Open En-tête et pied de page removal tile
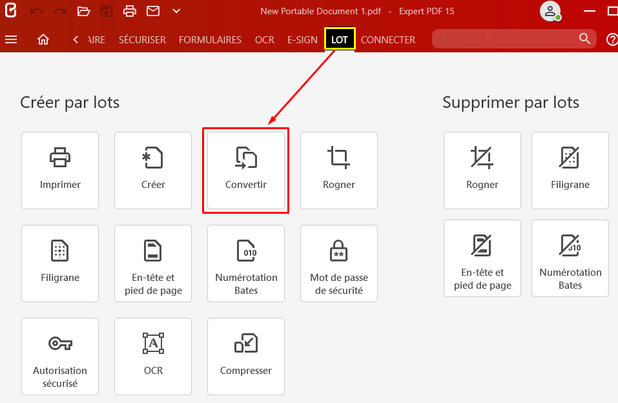 point(482,258)
